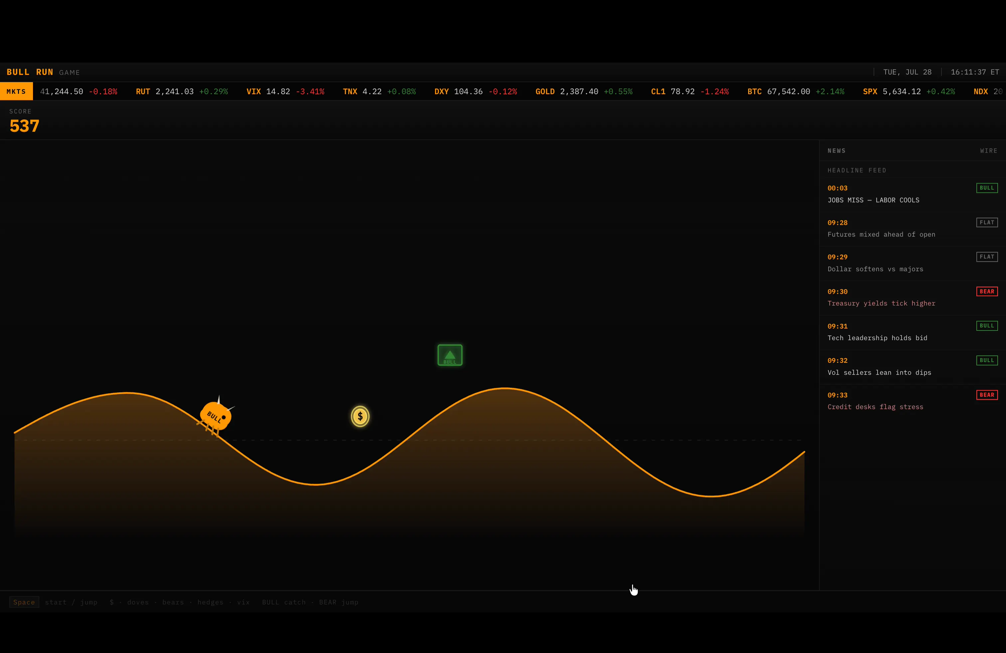Click the -1.24% CL1 change

pos(715,92)
